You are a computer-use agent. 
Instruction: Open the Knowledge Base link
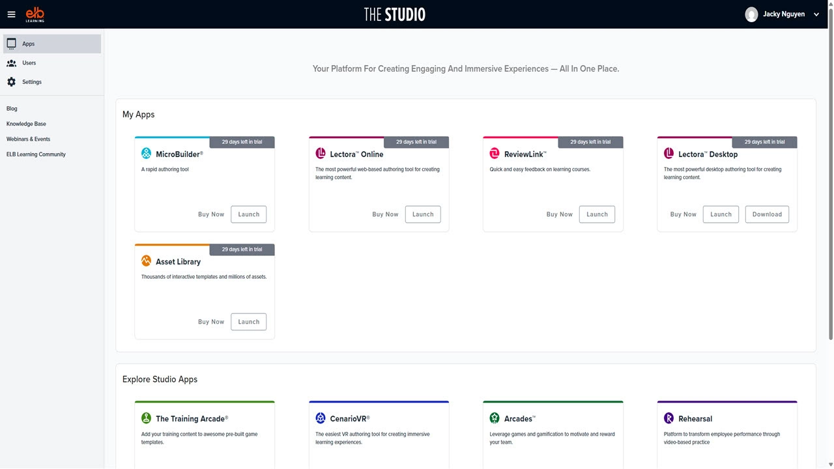tap(26, 124)
